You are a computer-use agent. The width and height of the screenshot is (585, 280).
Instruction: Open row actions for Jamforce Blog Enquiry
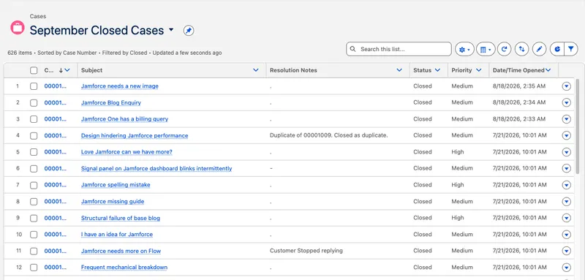coord(566,102)
